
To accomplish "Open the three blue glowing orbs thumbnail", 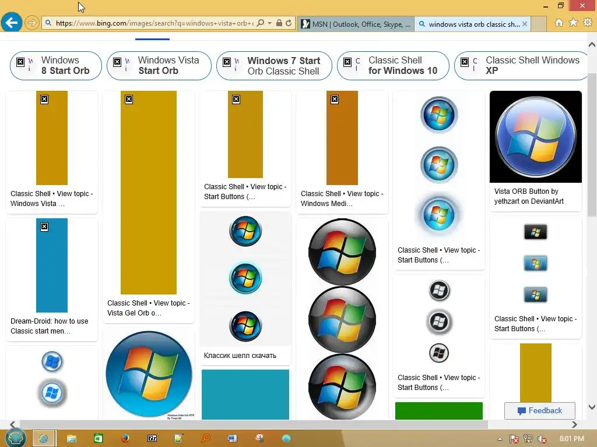I will pyautogui.click(x=439, y=166).
